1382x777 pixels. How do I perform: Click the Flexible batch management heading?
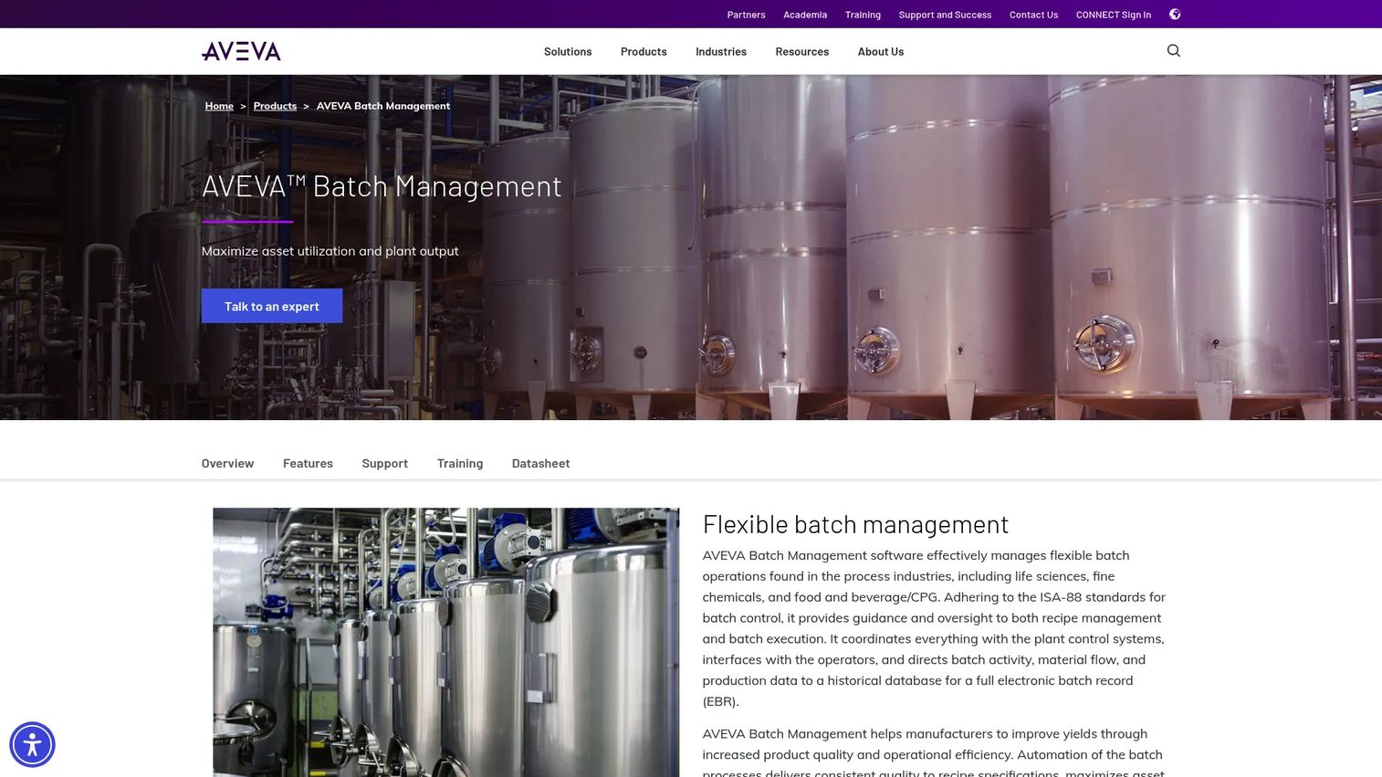[855, 524]
